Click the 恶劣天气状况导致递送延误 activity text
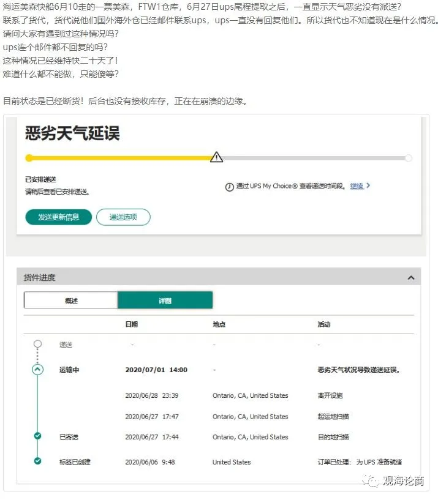 [359, 370]
